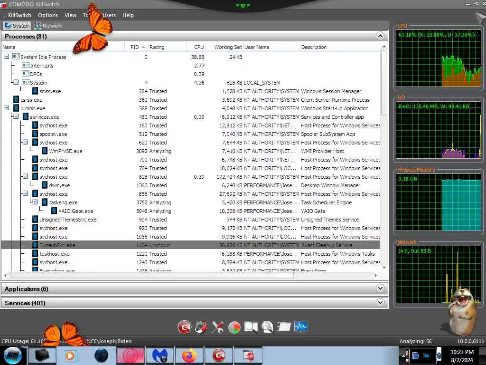Viewport: 486px width, 365px height.
Task: Switch to the System tab
Action: [17, 26]
